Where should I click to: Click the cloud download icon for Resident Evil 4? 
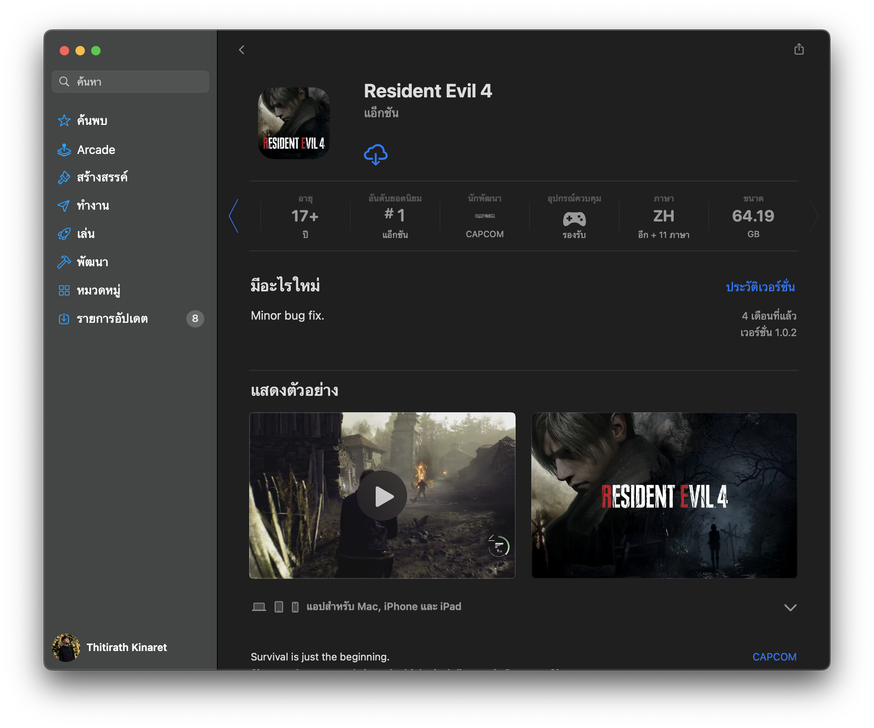coord(375,155)
